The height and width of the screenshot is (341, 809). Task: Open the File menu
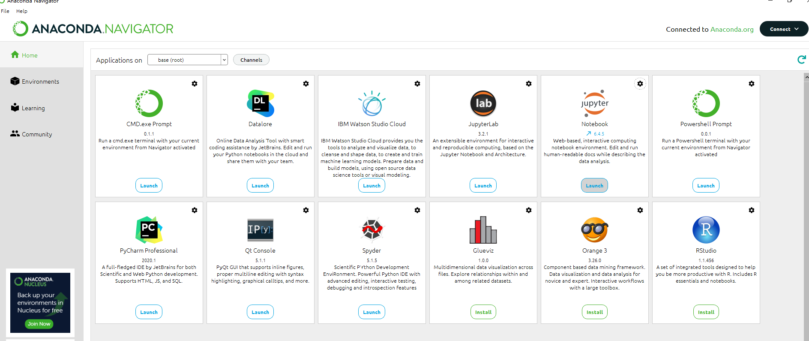click(5, 11)
